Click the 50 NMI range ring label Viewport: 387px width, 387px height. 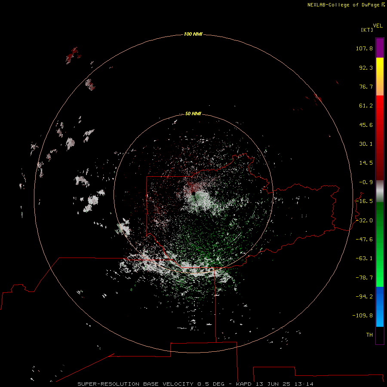tap(193, 114)
